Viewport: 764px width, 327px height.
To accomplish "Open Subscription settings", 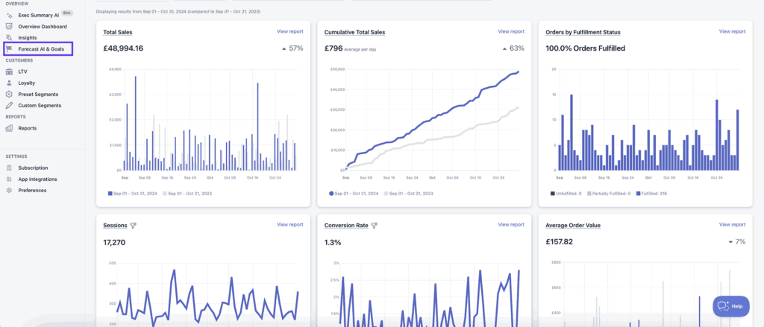I will pyautogui.click(x=33, y=168).
